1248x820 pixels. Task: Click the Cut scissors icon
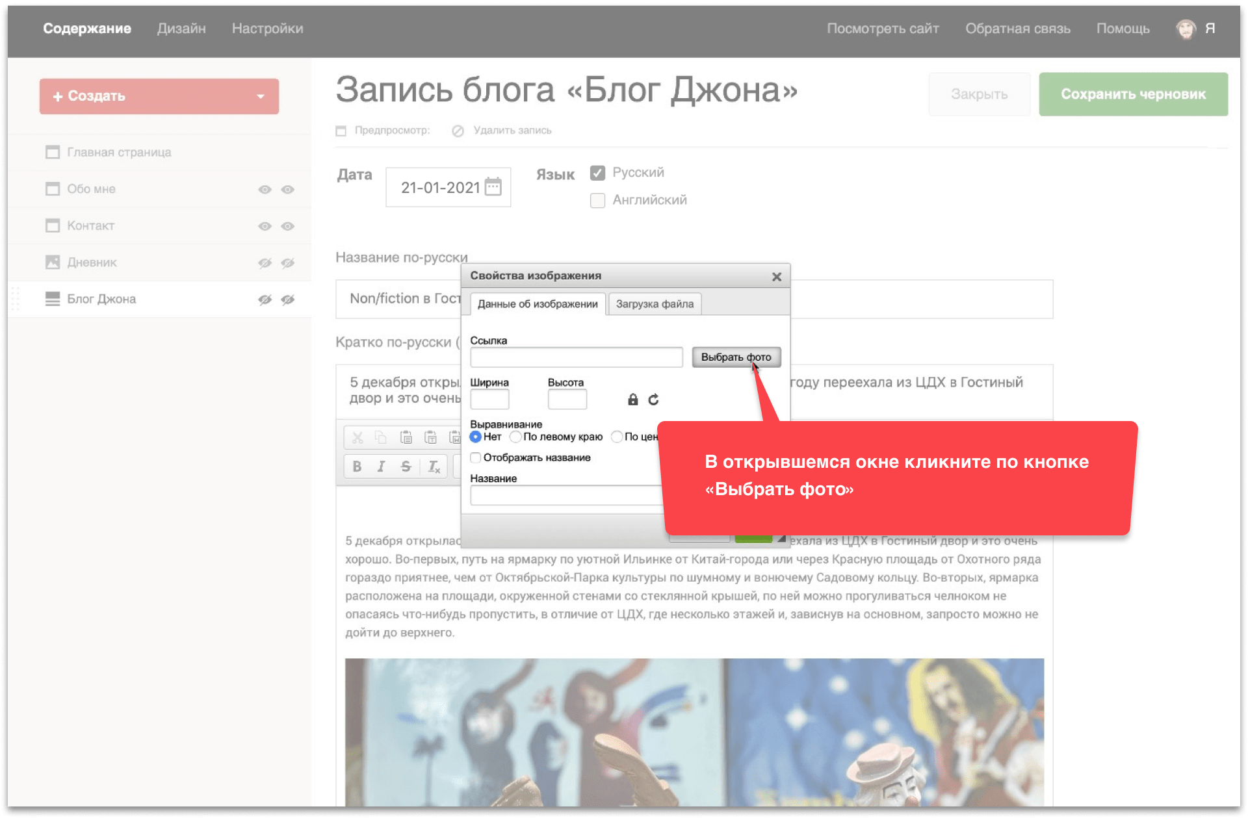click(x=357, y=437)
